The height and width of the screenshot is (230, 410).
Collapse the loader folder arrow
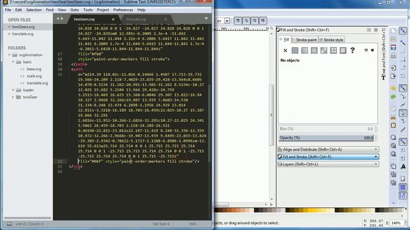[x=13, y=90]
